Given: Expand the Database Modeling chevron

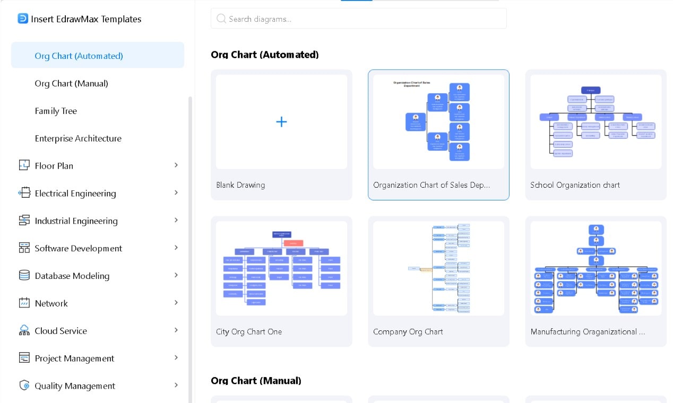Looking at the screenshot, I should 176,275.
